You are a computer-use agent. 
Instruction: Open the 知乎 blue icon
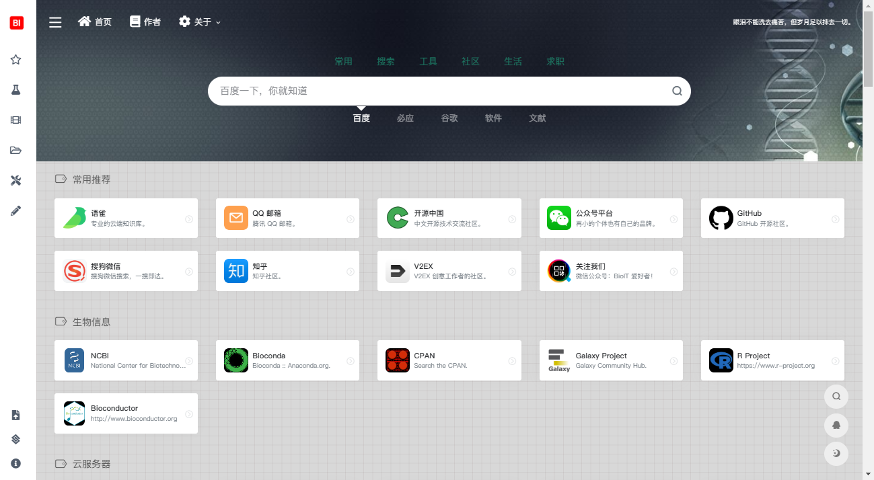(x=236, y=271)
